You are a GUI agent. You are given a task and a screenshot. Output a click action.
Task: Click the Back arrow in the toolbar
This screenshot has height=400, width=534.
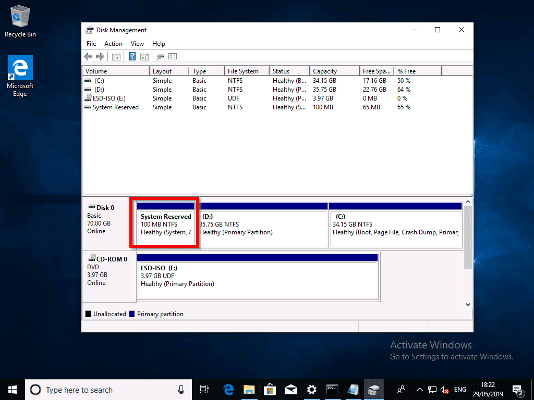[x=88, y=56]
